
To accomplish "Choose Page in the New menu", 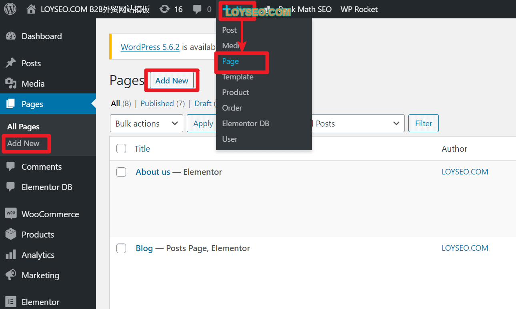I will 230,61.
